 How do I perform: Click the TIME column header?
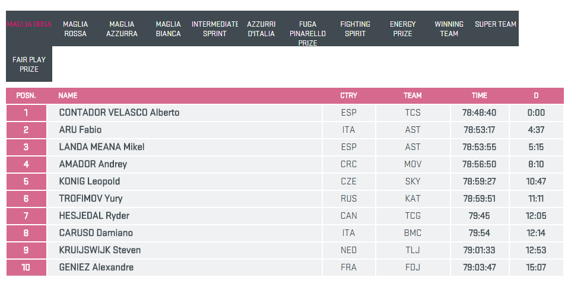click(479, 95)
